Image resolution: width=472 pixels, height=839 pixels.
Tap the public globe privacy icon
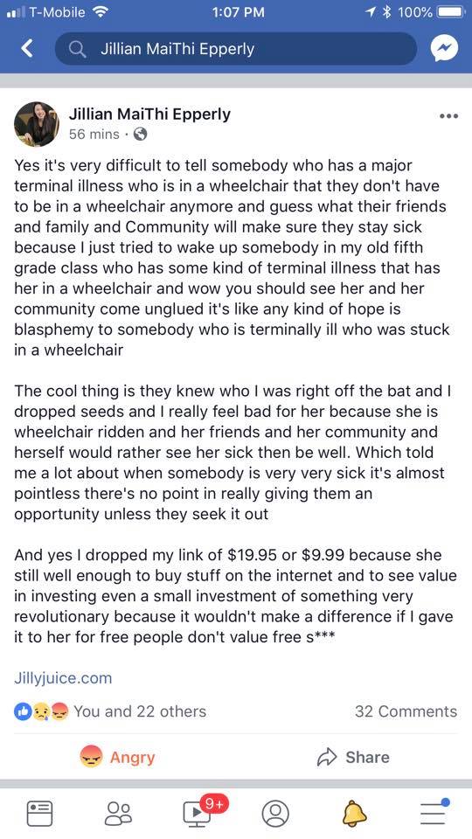(140, 134)
